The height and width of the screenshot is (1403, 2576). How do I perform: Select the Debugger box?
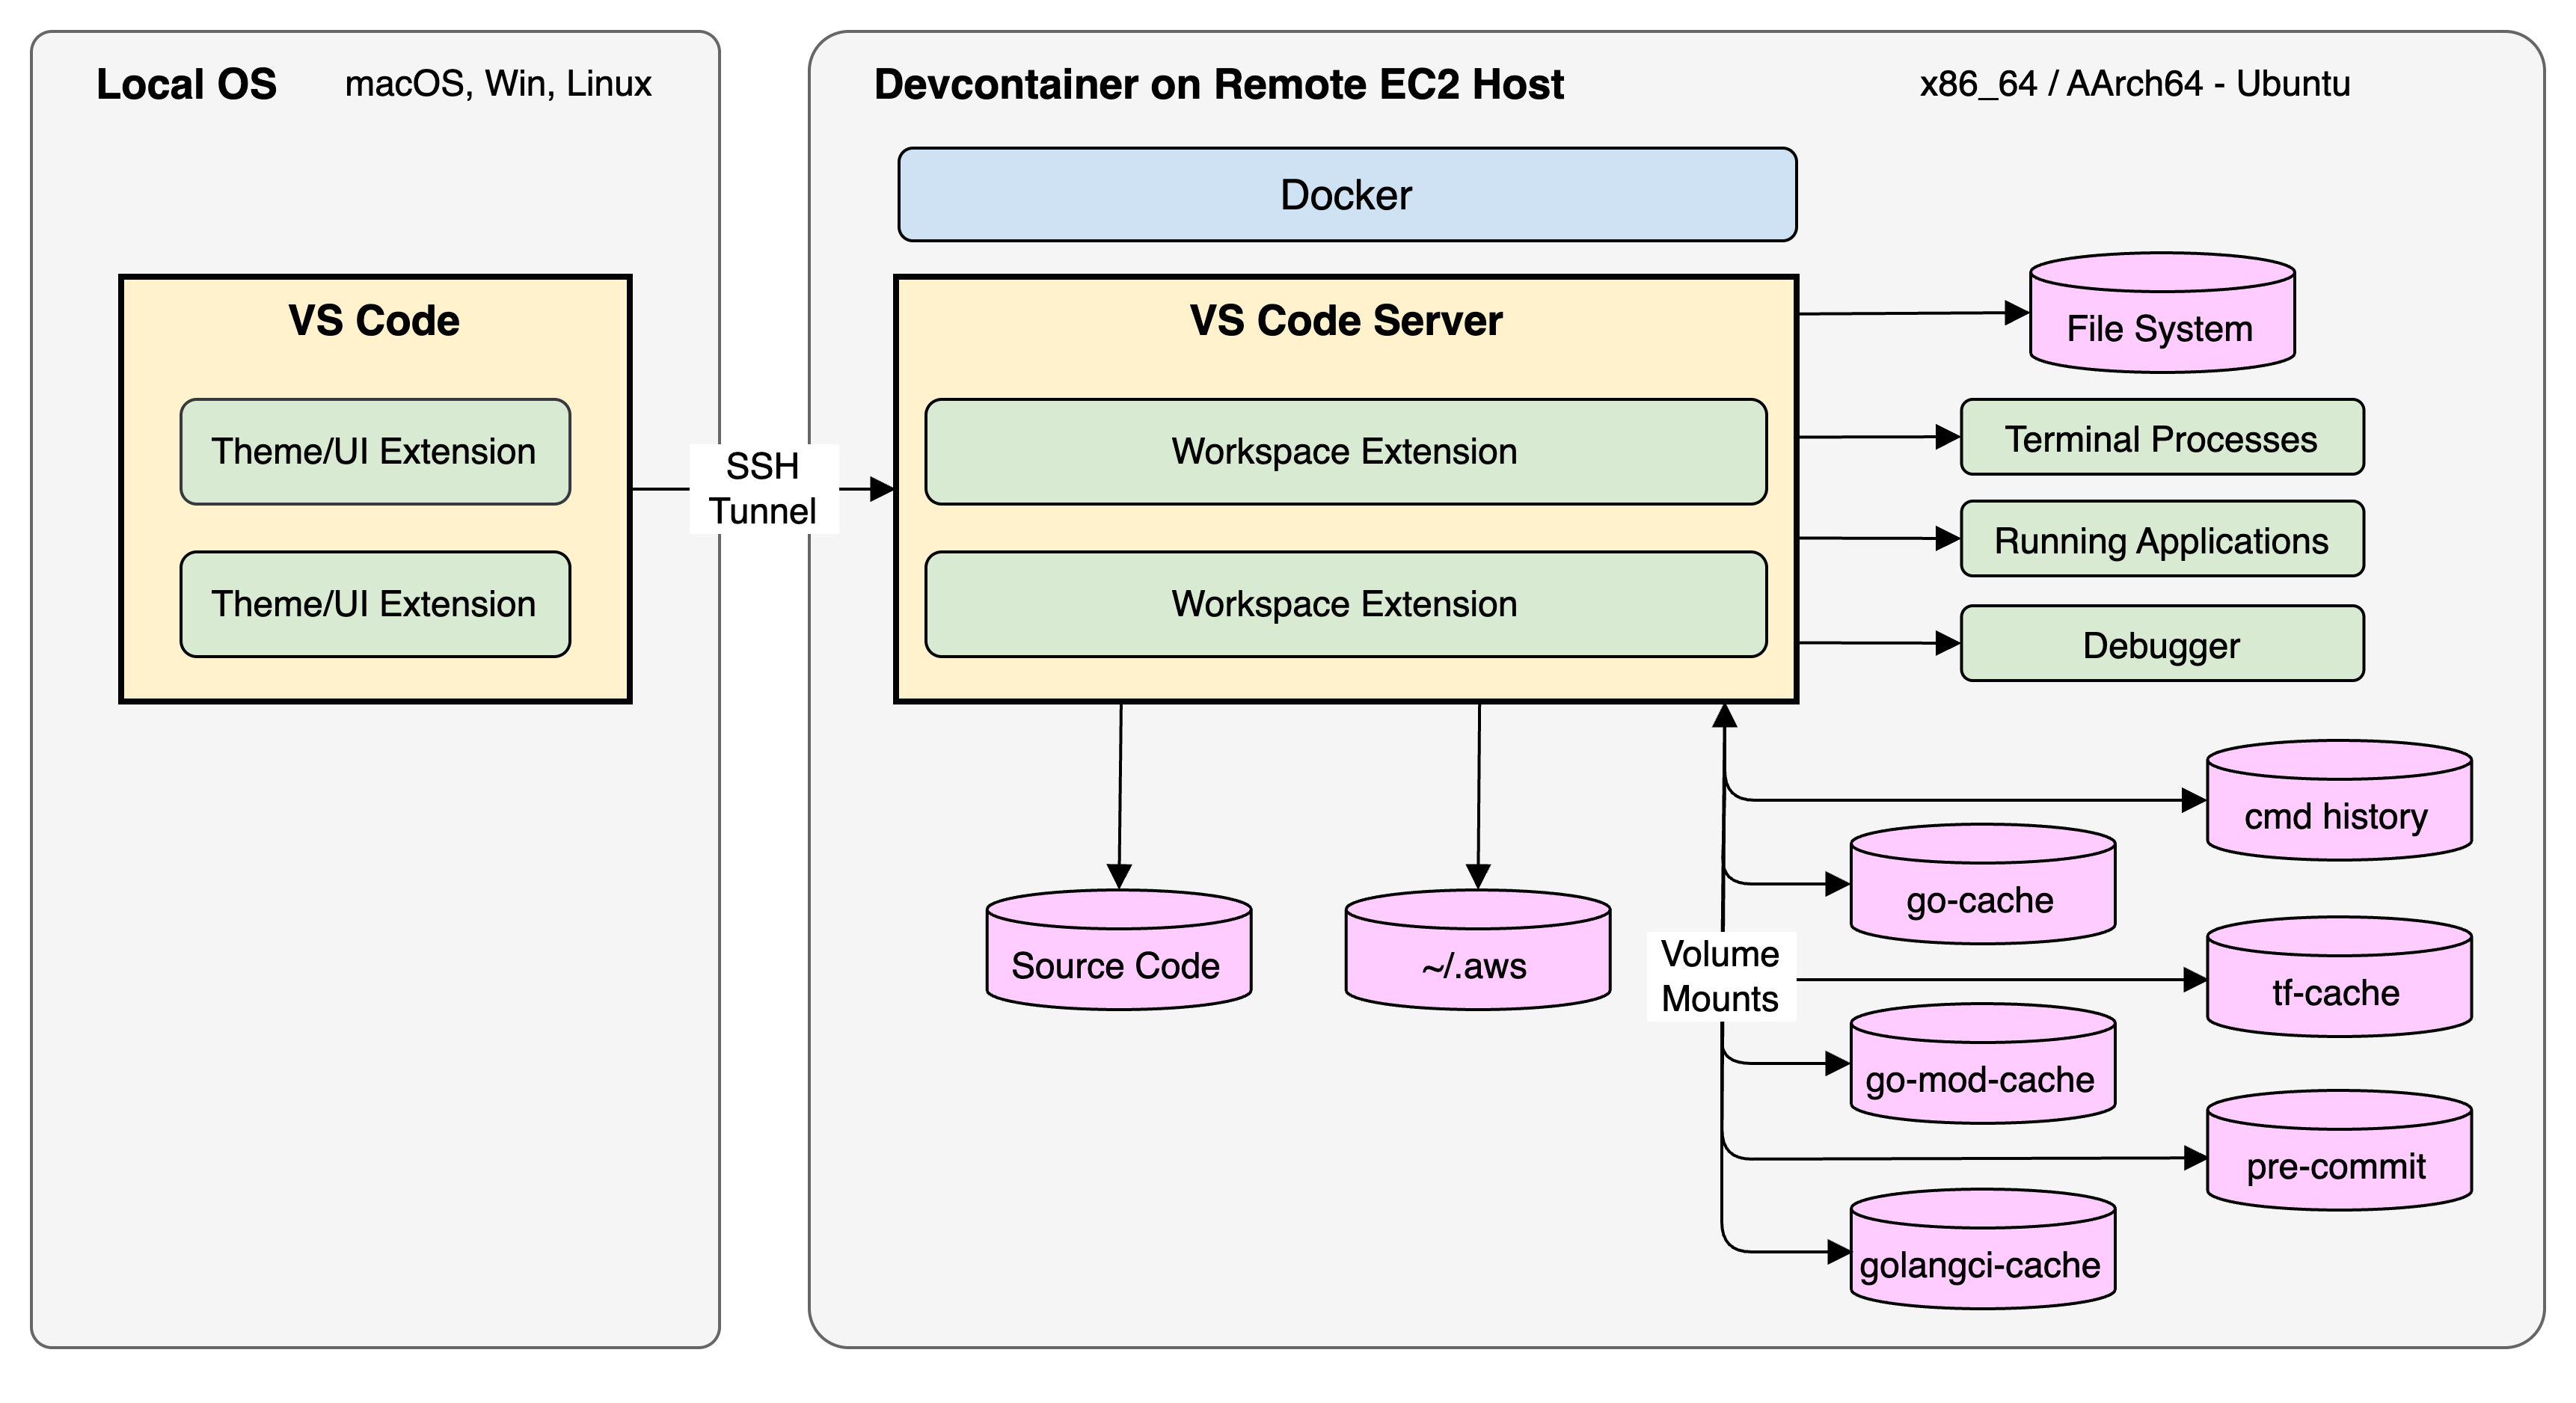pos(2162,643)
